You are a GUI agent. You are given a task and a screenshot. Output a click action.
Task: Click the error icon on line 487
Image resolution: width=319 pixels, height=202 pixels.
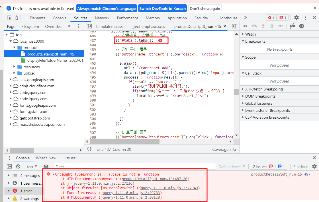tap(160, 40)
